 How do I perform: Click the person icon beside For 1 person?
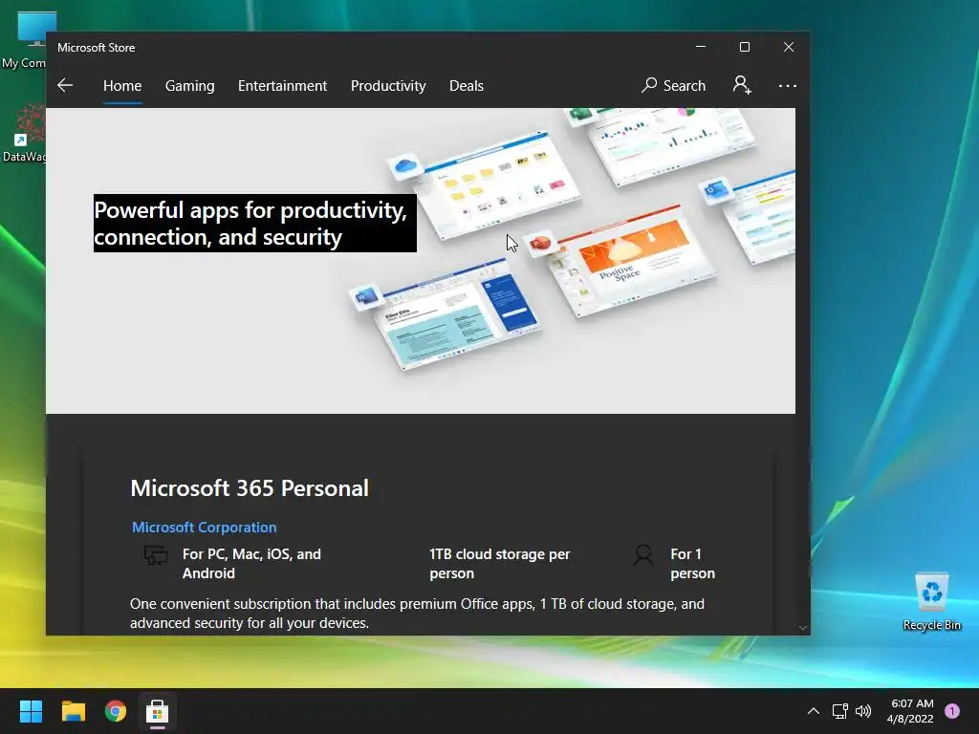click(x=643, y=554)
